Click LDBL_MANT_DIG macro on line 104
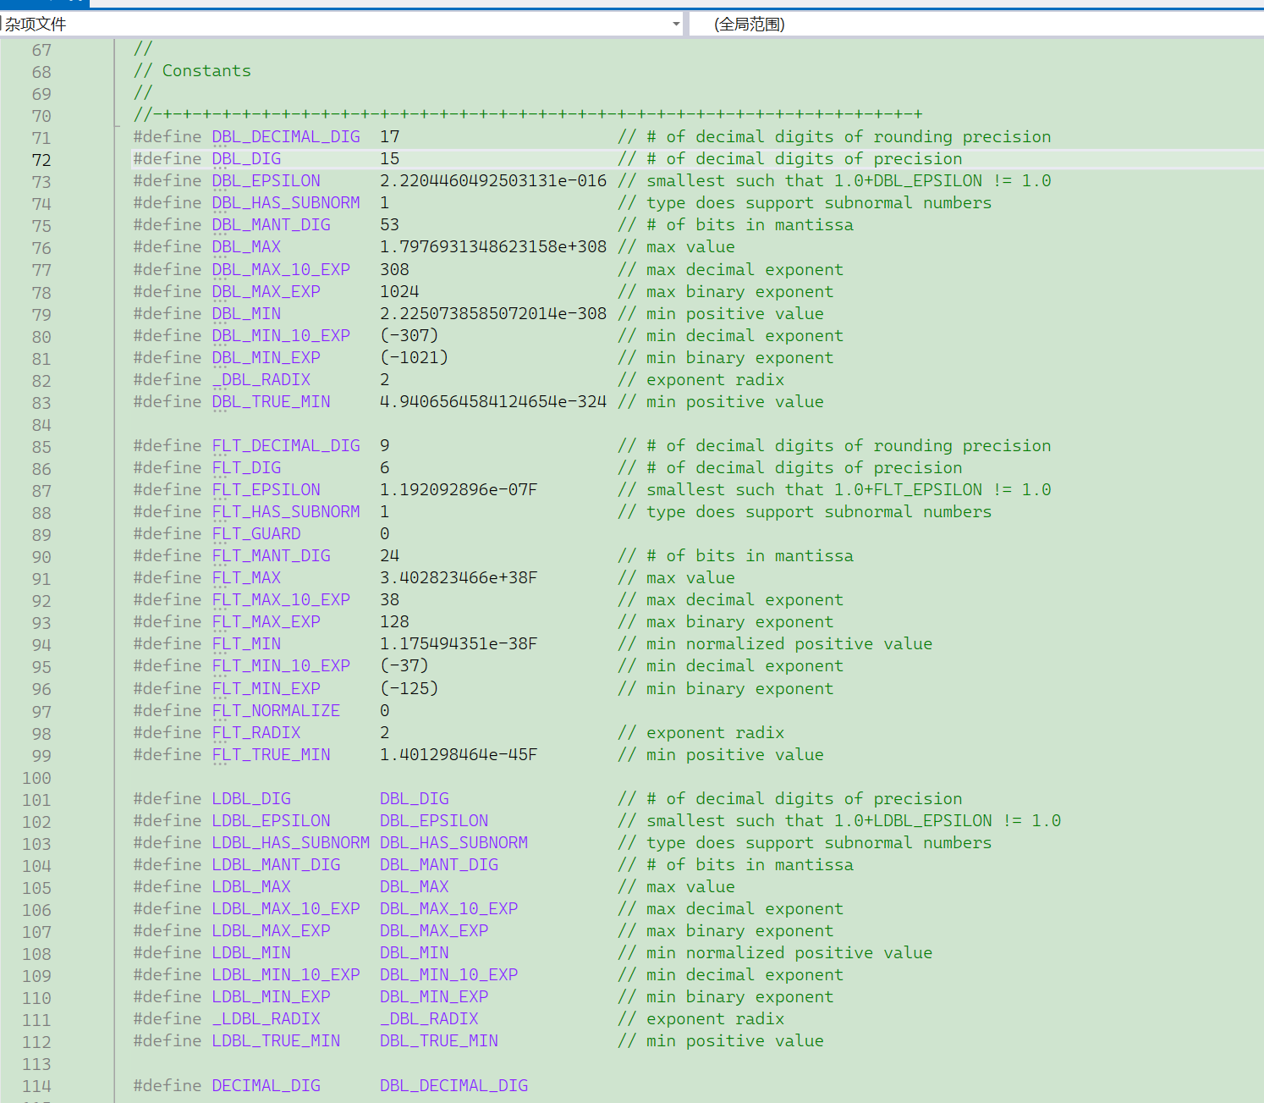The height and width of the screenshot is (1103, 1264). (x=277, y=864)
